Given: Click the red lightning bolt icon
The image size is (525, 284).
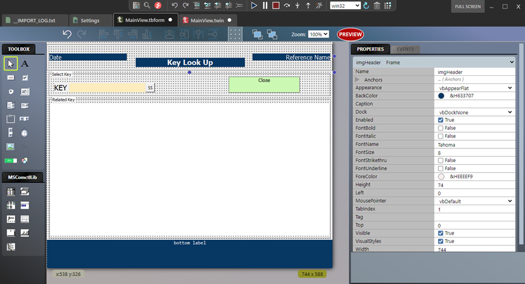Looking at the screenshot, I should (x=158, y=5).
